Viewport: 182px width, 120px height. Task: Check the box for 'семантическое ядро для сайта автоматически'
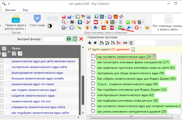[x=2, y=61]
